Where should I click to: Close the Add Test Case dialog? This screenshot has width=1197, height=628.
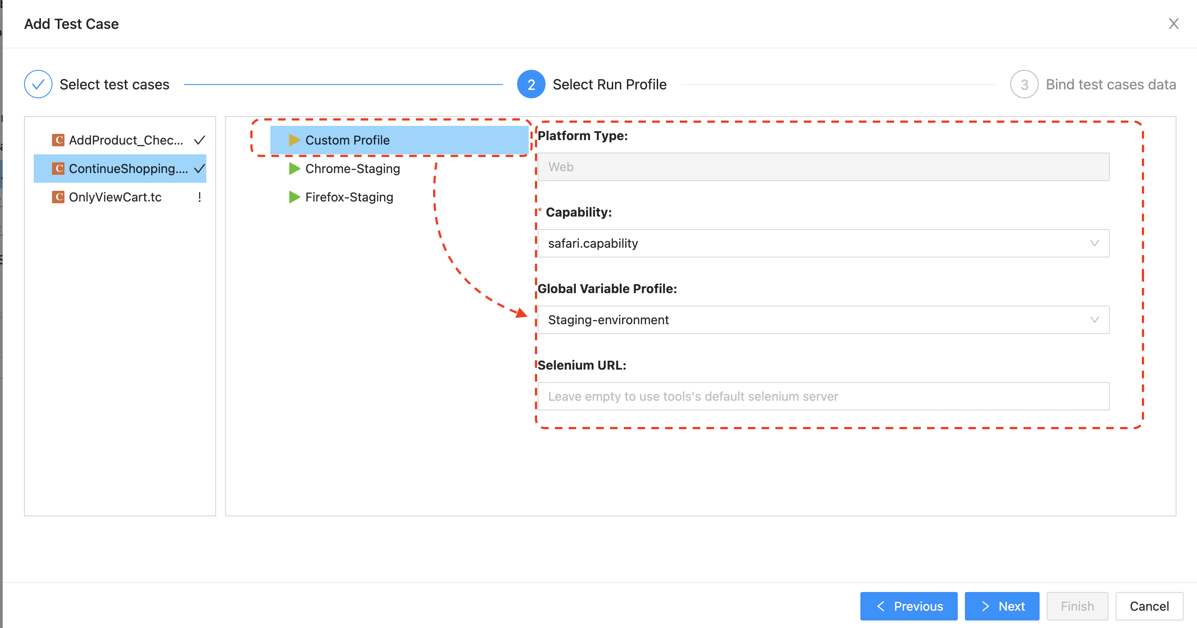pyautogui.click(x=1173, y=24)
